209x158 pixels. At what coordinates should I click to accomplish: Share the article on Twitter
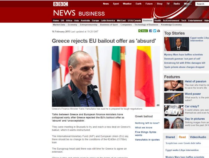pos(155,31)
